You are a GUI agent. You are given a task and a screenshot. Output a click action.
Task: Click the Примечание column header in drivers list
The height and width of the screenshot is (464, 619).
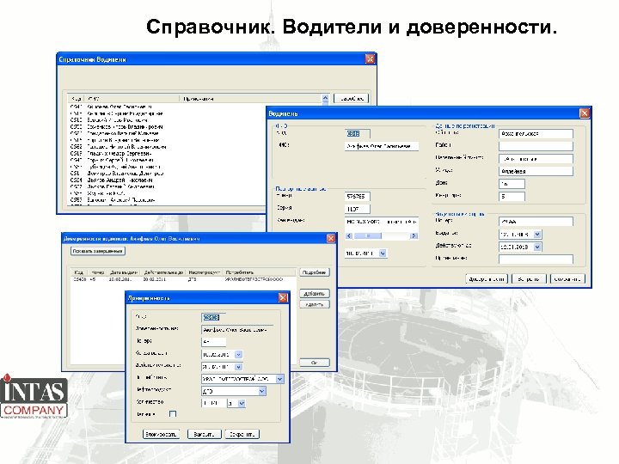(251, 99)
